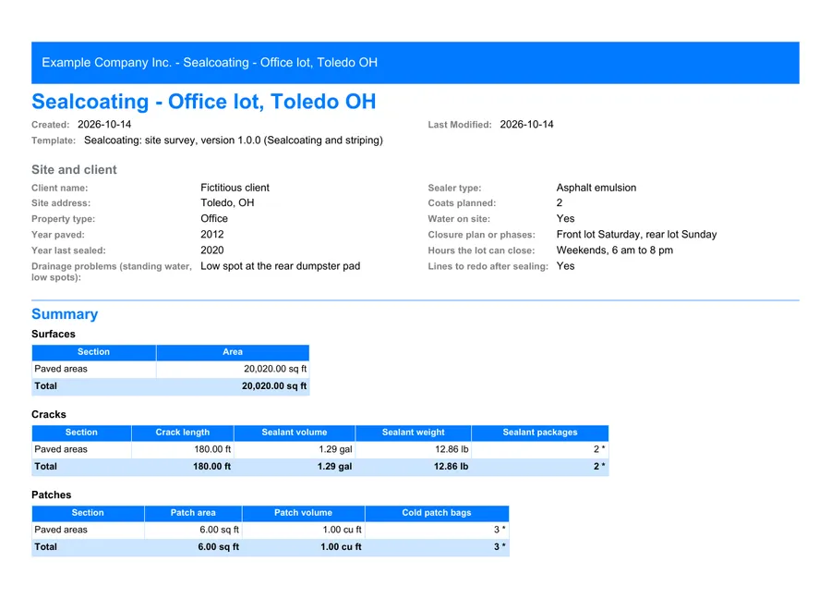Viewport: 831px width, 598px height.
Task: Click Patches Total bold 6.00 sq ft
Action: pyautogui.click(x=218, y=546)
